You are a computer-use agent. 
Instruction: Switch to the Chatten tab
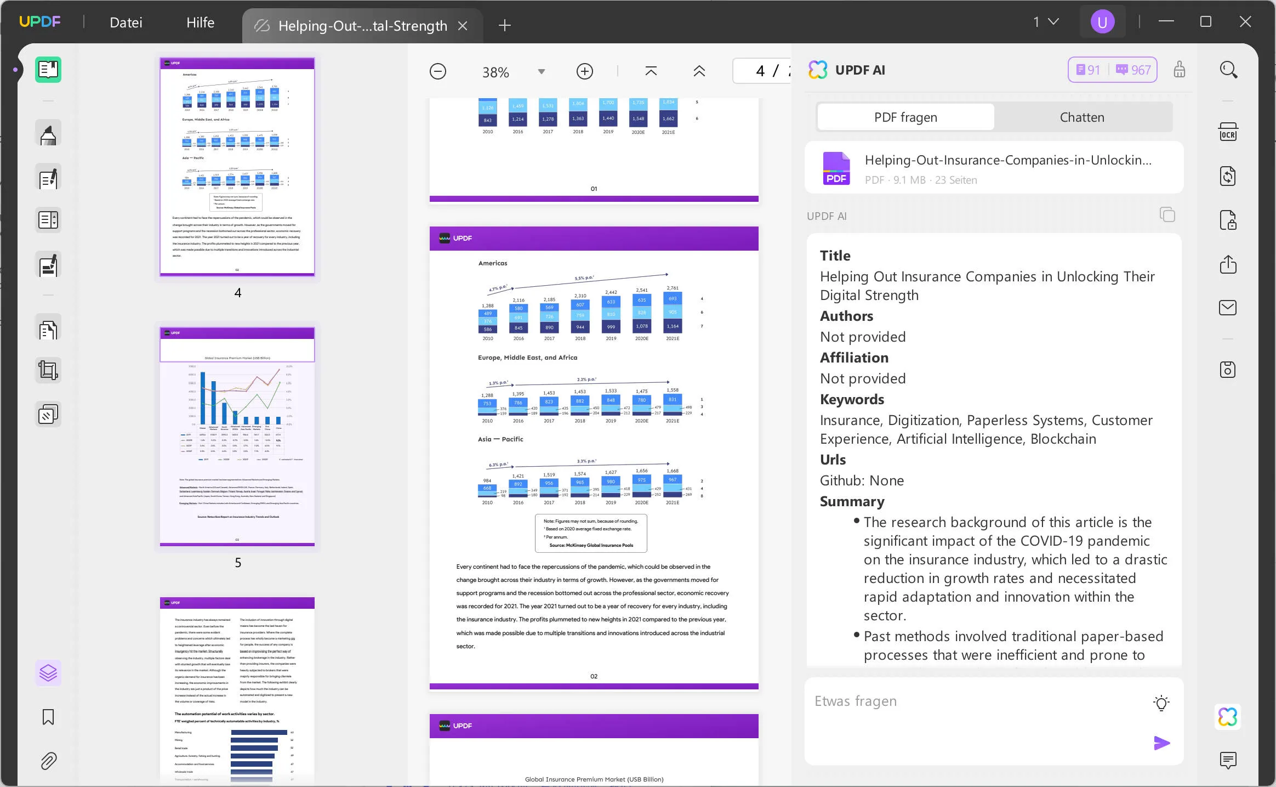coord(1082,117)
